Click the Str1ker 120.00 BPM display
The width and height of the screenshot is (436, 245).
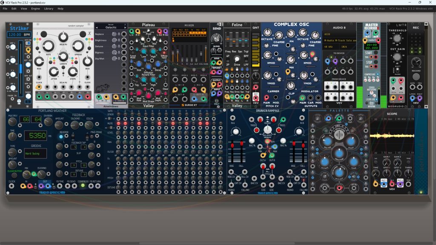pyautogui.click(x=19, y=35)
